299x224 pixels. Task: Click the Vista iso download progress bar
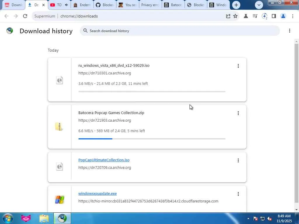pyautogui.click(x=152, y=92)
